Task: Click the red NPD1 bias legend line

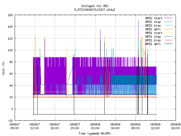Action: (x=169, y=40)
